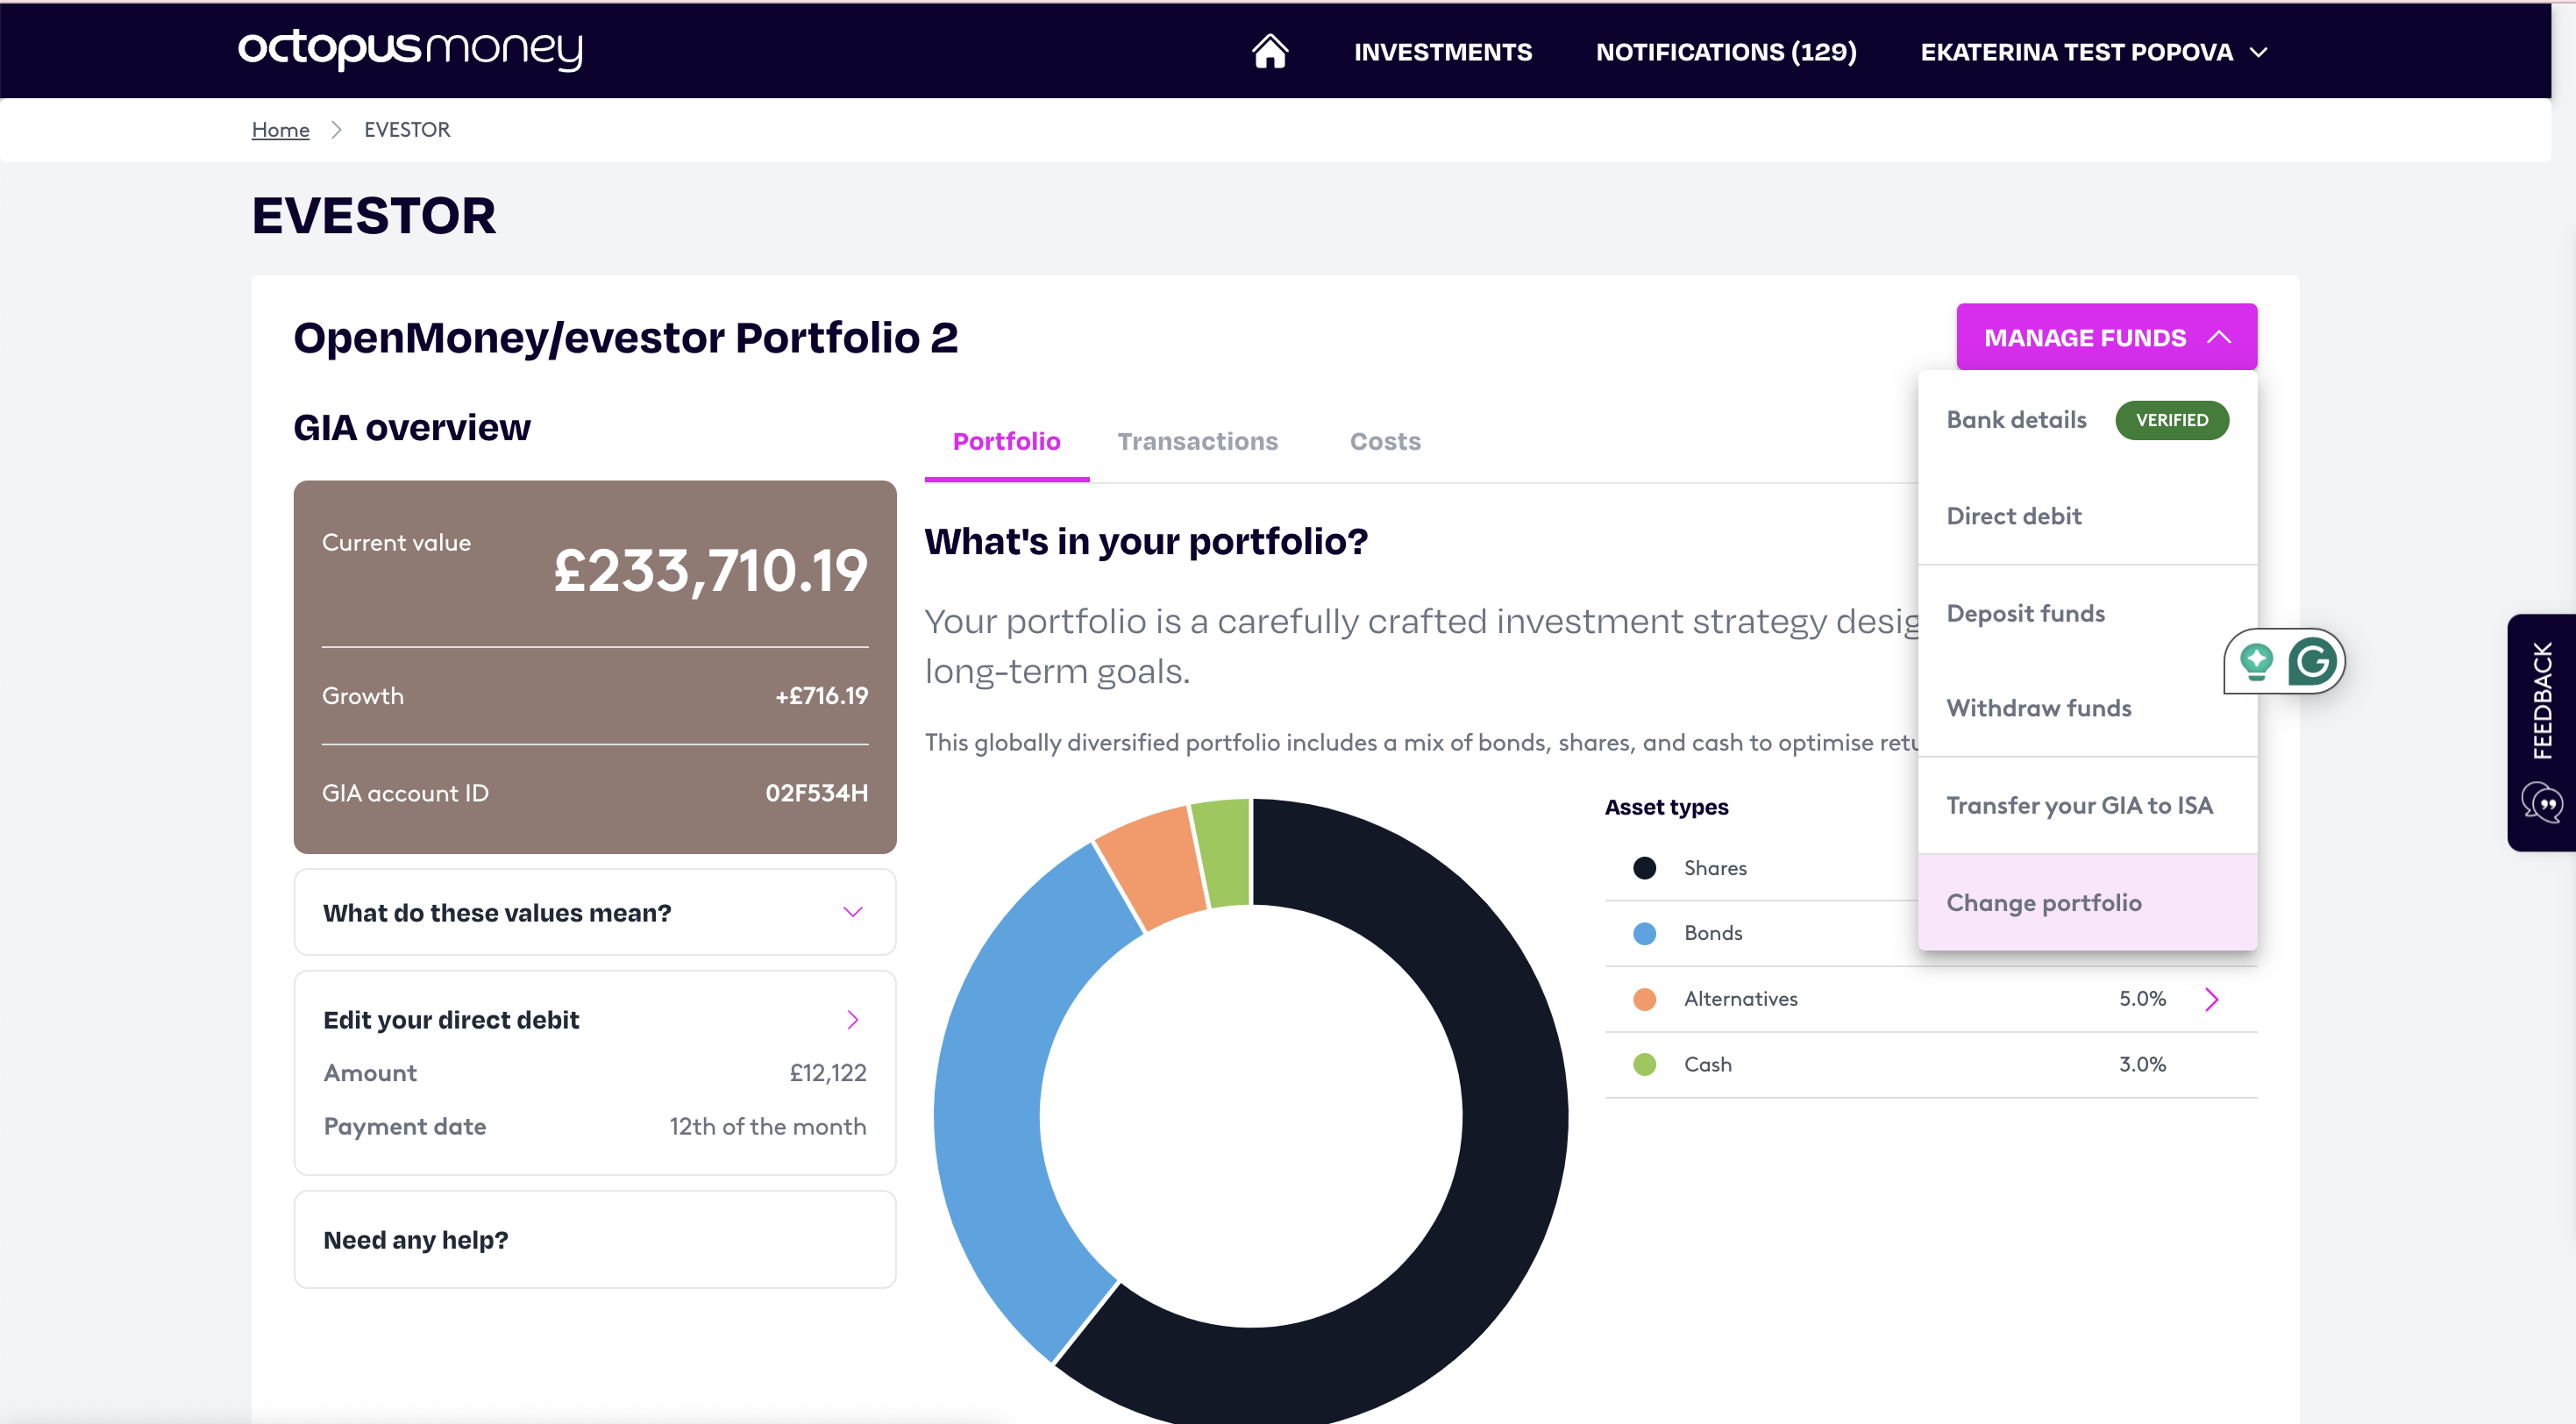Image resolution: width=2576 pixels, height=1424 pixels.
Task: Choose Withdraw funds from the menu
Action: click(2086, 708)
